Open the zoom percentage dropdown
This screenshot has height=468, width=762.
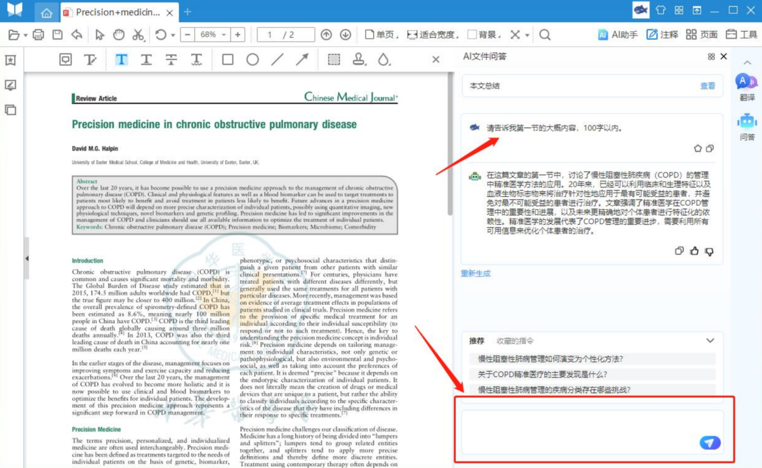(x=224, y=35)
